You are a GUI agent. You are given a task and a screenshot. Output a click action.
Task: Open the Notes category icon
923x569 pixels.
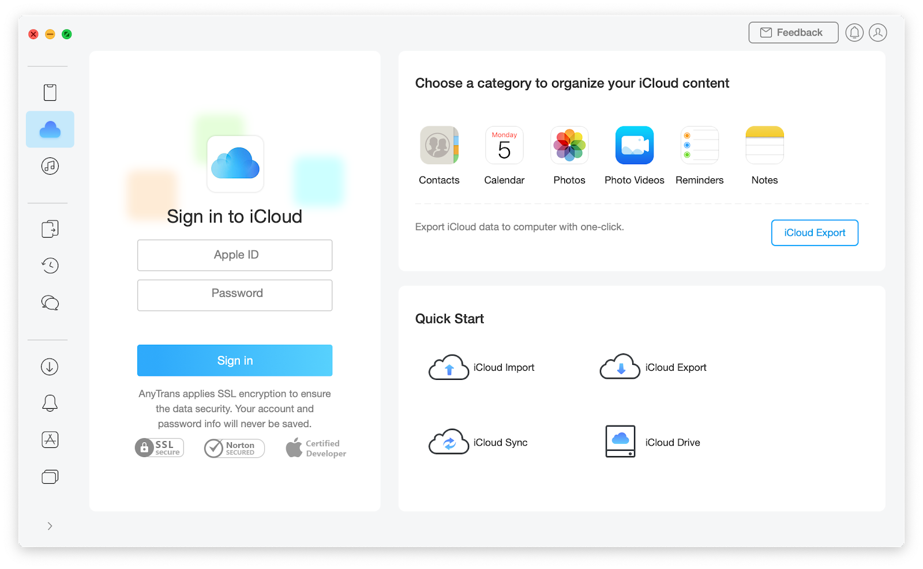(x=765, y=145)
